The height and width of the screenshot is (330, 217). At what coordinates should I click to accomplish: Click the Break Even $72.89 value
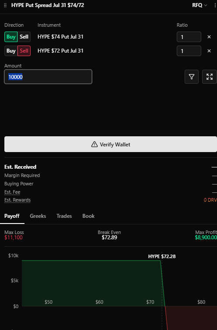coord(109,238)
